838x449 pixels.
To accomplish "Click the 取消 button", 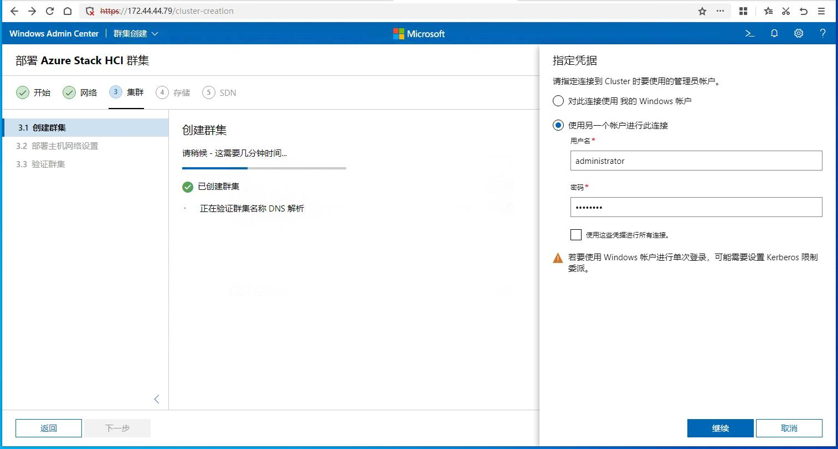I will [x=789, y=428].
